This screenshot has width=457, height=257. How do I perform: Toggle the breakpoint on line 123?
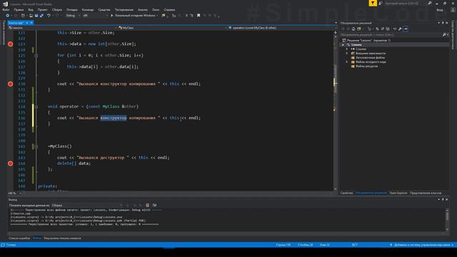(x=11, y=44)
